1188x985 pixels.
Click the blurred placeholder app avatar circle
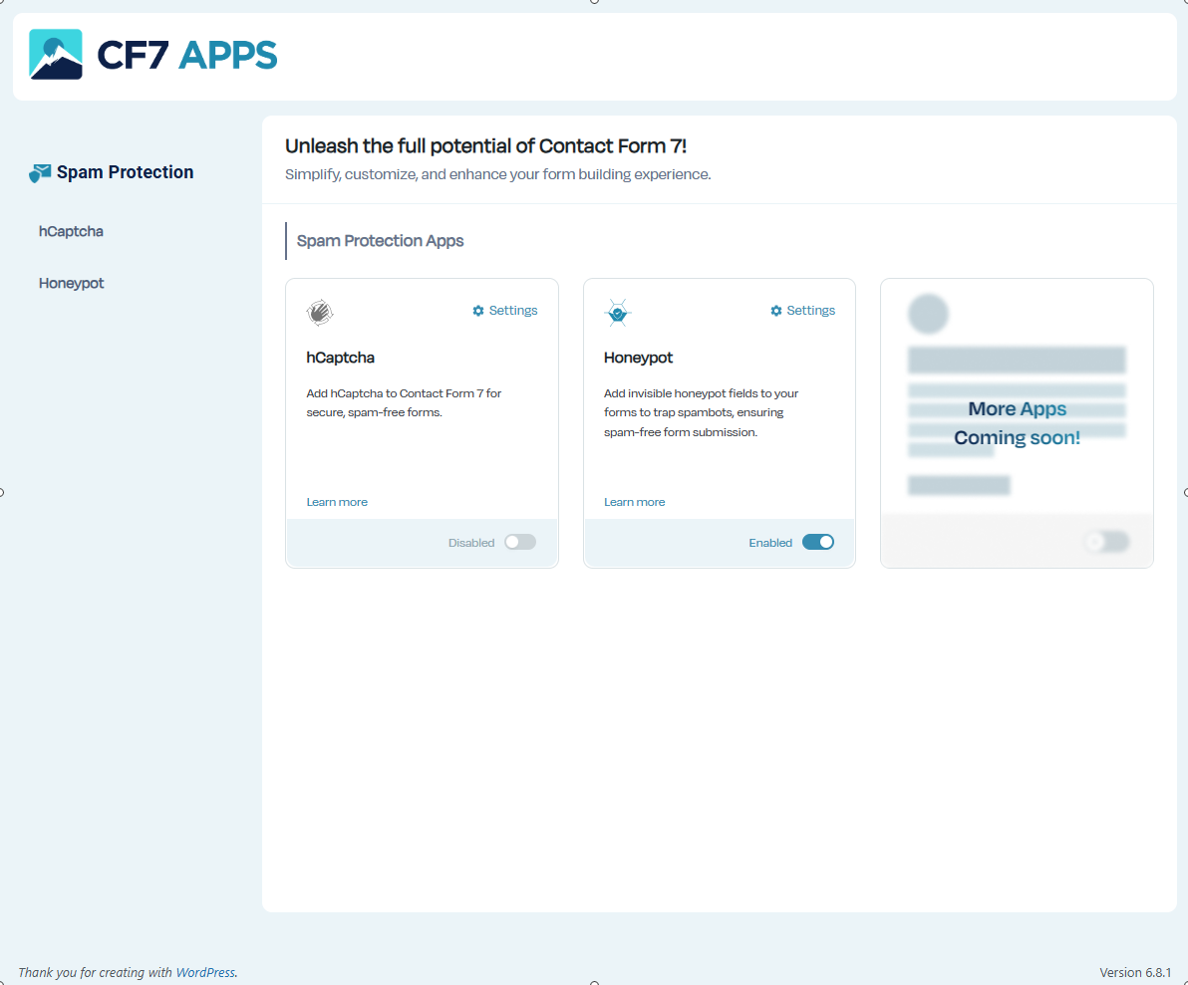928,314
